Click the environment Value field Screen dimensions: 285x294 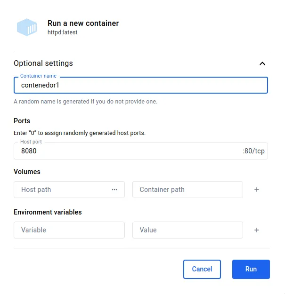(x=187, y=230)
